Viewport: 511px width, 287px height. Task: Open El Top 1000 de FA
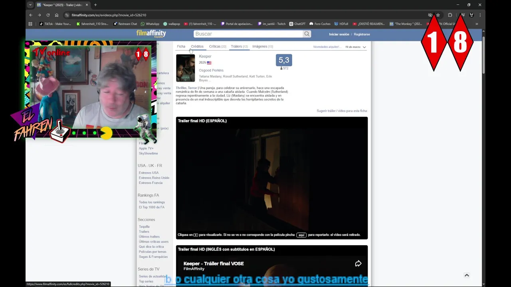(152, 207)
